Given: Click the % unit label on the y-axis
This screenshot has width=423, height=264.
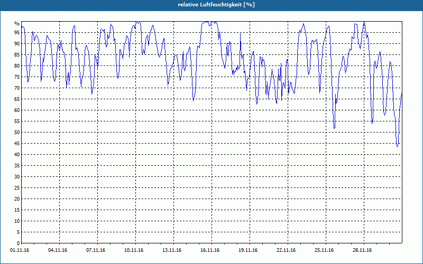Looking at the screenshot, I should 17,24.
